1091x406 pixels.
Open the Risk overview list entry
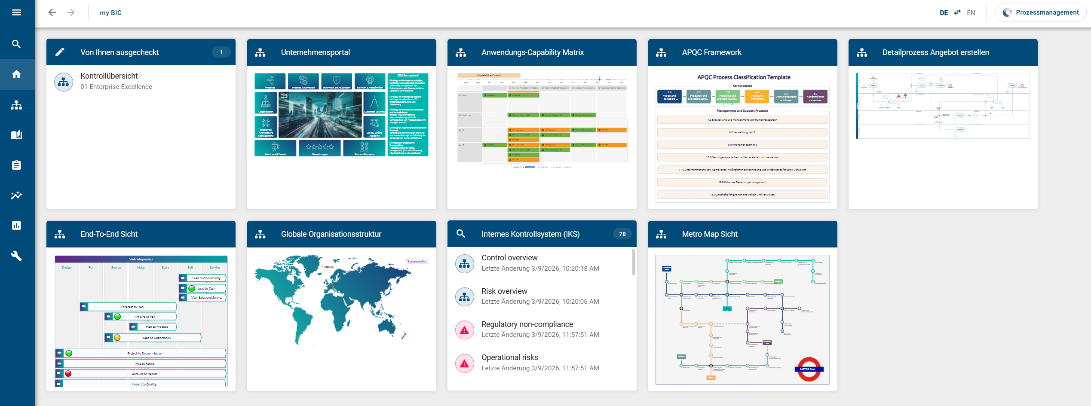[540, 296]
